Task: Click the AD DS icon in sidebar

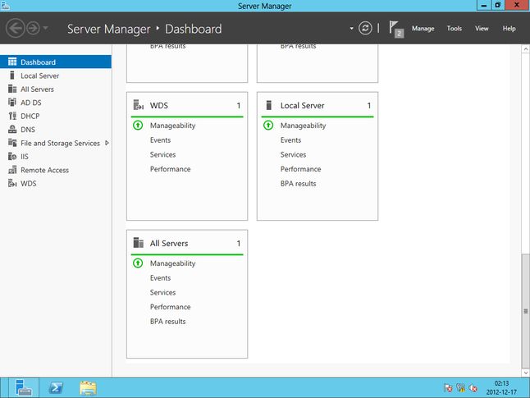Action: point(12,102)
